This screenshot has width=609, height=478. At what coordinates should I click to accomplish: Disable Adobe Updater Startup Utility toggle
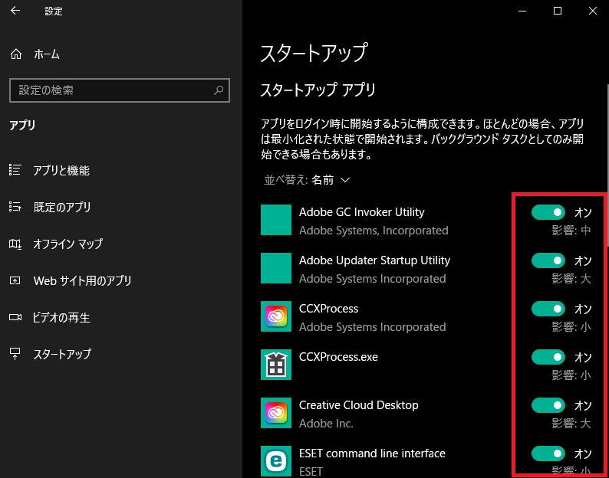(548, 260)
